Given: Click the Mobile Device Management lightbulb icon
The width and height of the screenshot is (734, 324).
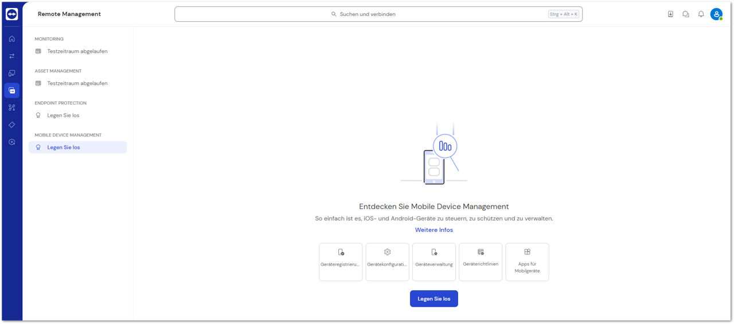Looking at the screenshot, I should [38, 148].
